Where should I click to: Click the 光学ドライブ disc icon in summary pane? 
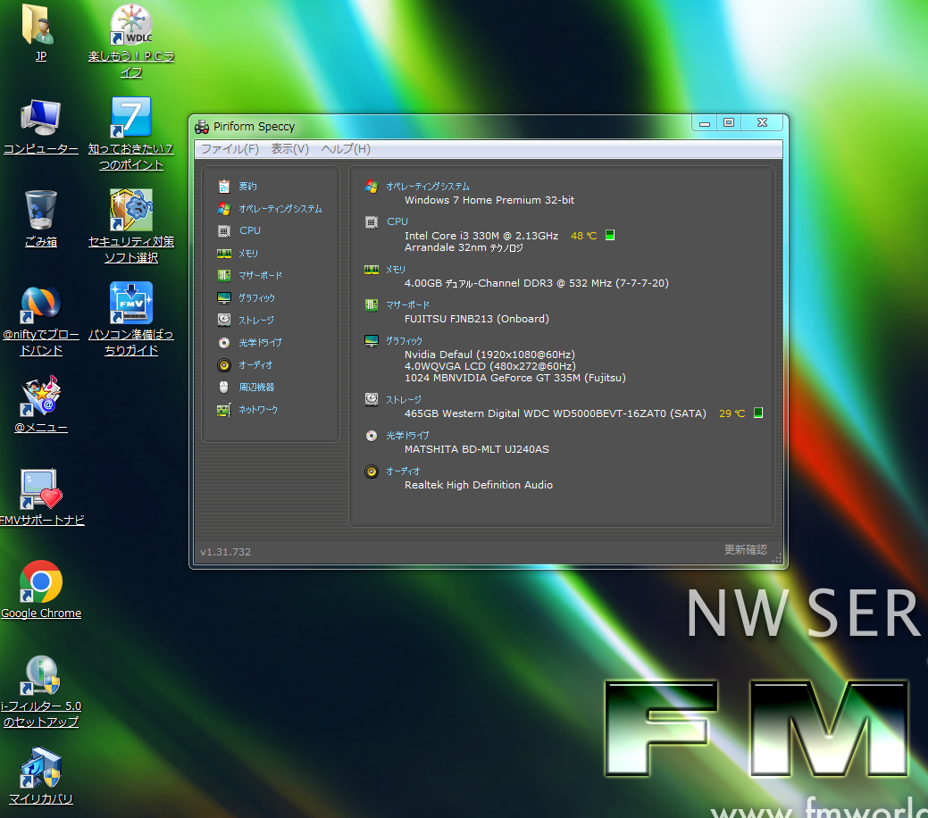372,436
